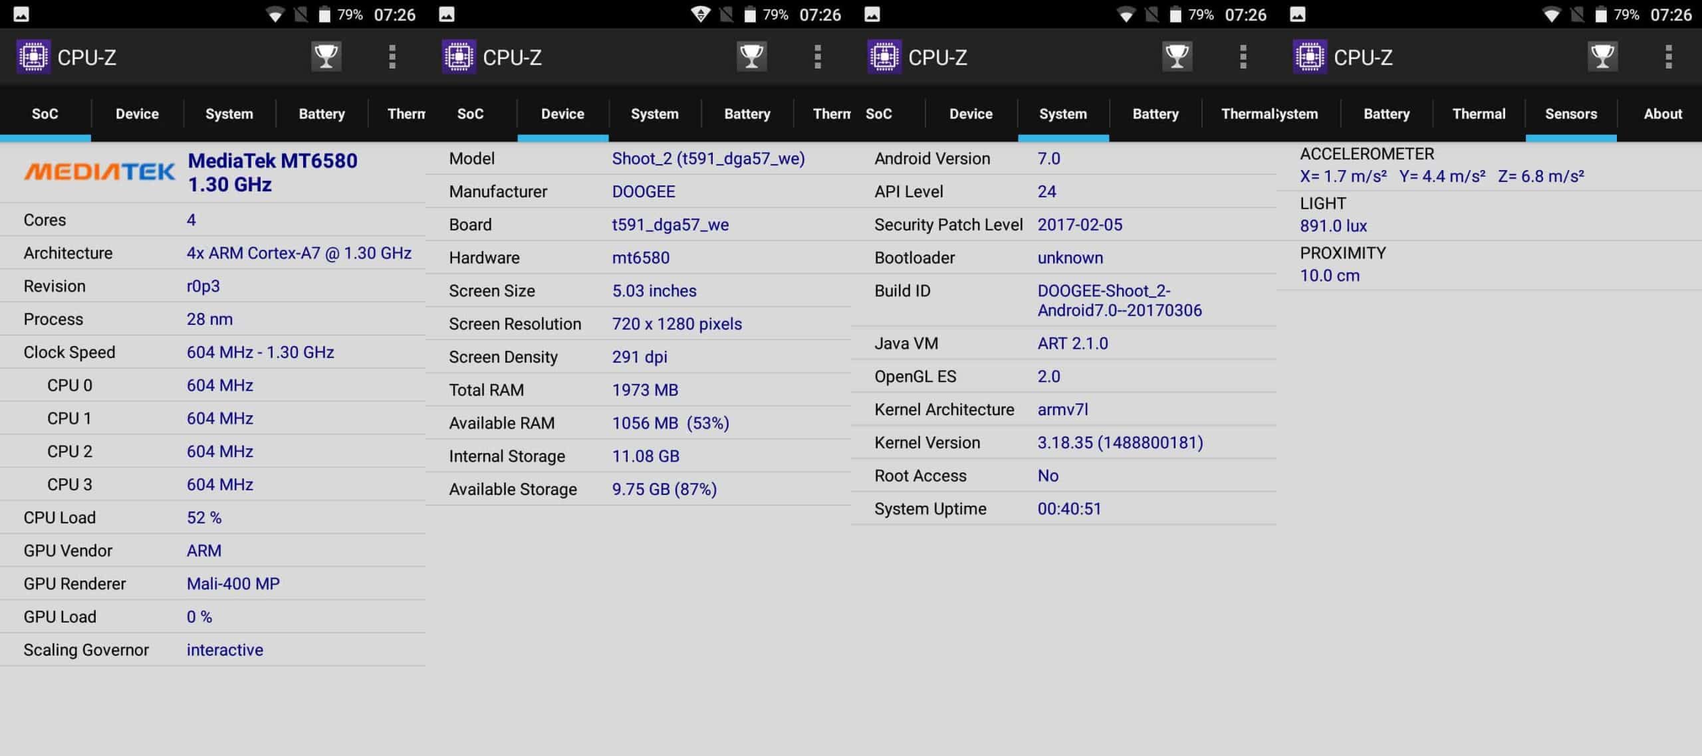Screen dimensions: 1702x756
Task: Tap the CPU-Z chip logo on the Sensors screen
Action: 1310,56
